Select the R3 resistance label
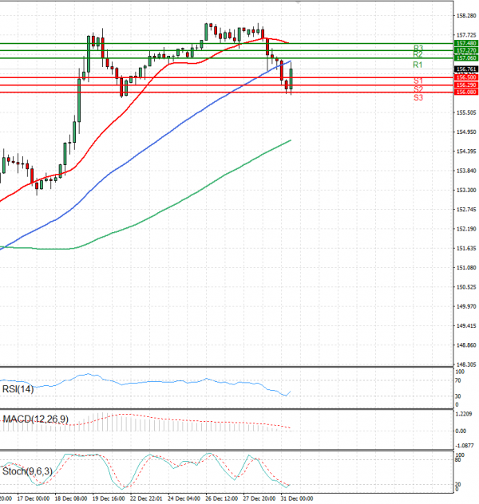Image resolution: width=479 pixels, height=504 pixels. pyautogui.click(x=418, y=48)
